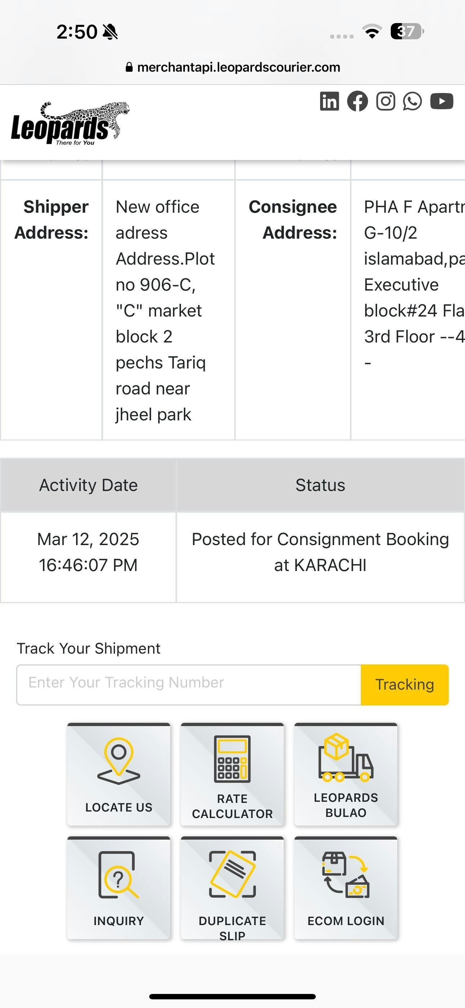
Task: Open the Facebook social icon
Action: click(x=357, y=101)
